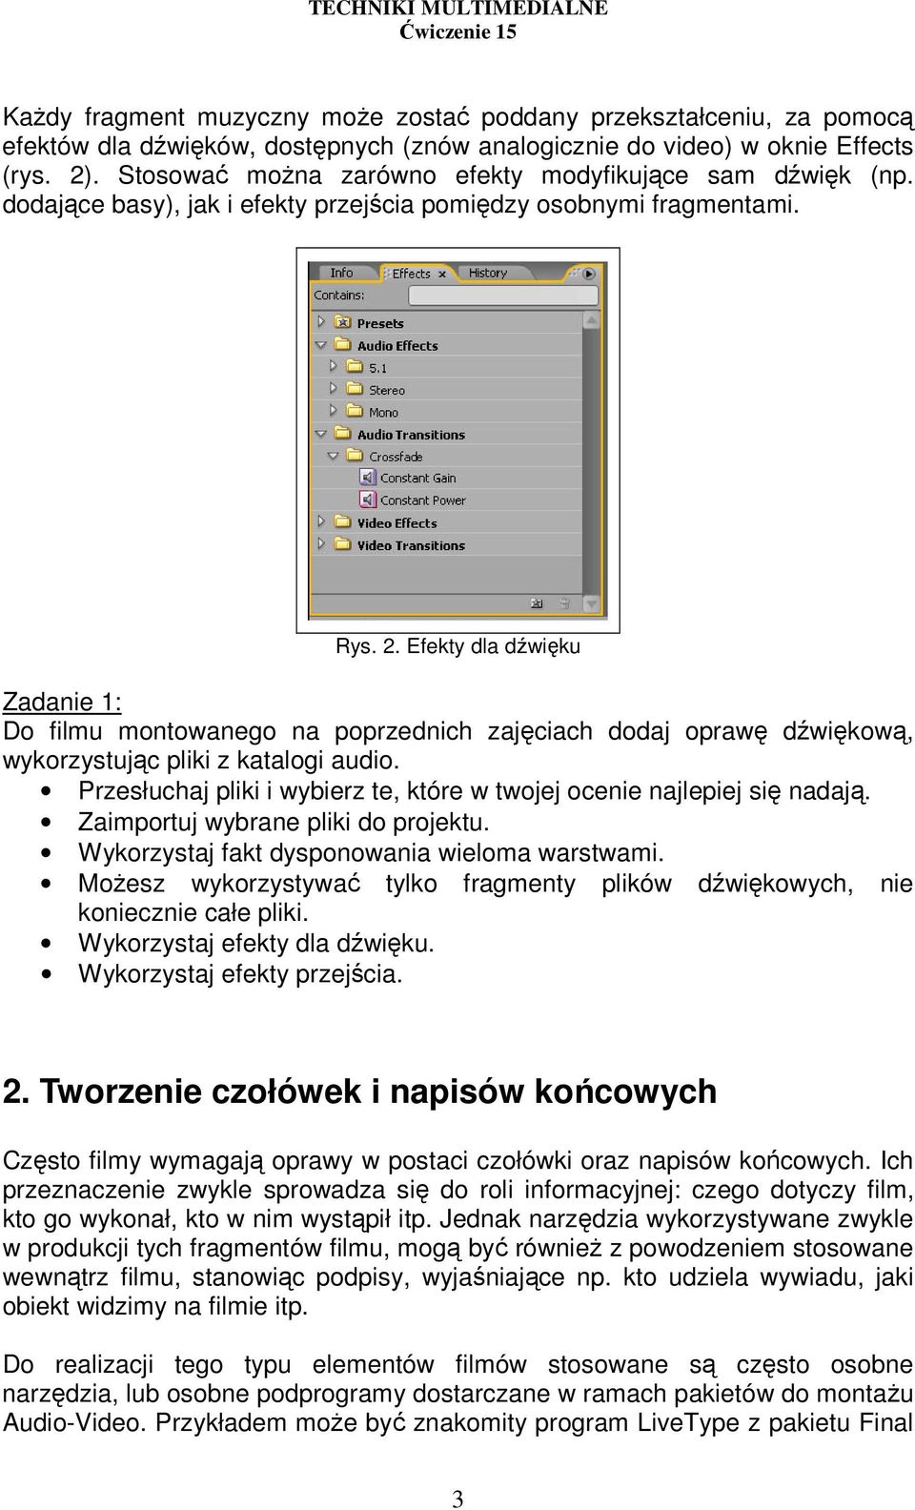This screenshot has height=1510, width=915.
Task: Open the panel flyout menu arrow button
Action: [x=589, y=274]
